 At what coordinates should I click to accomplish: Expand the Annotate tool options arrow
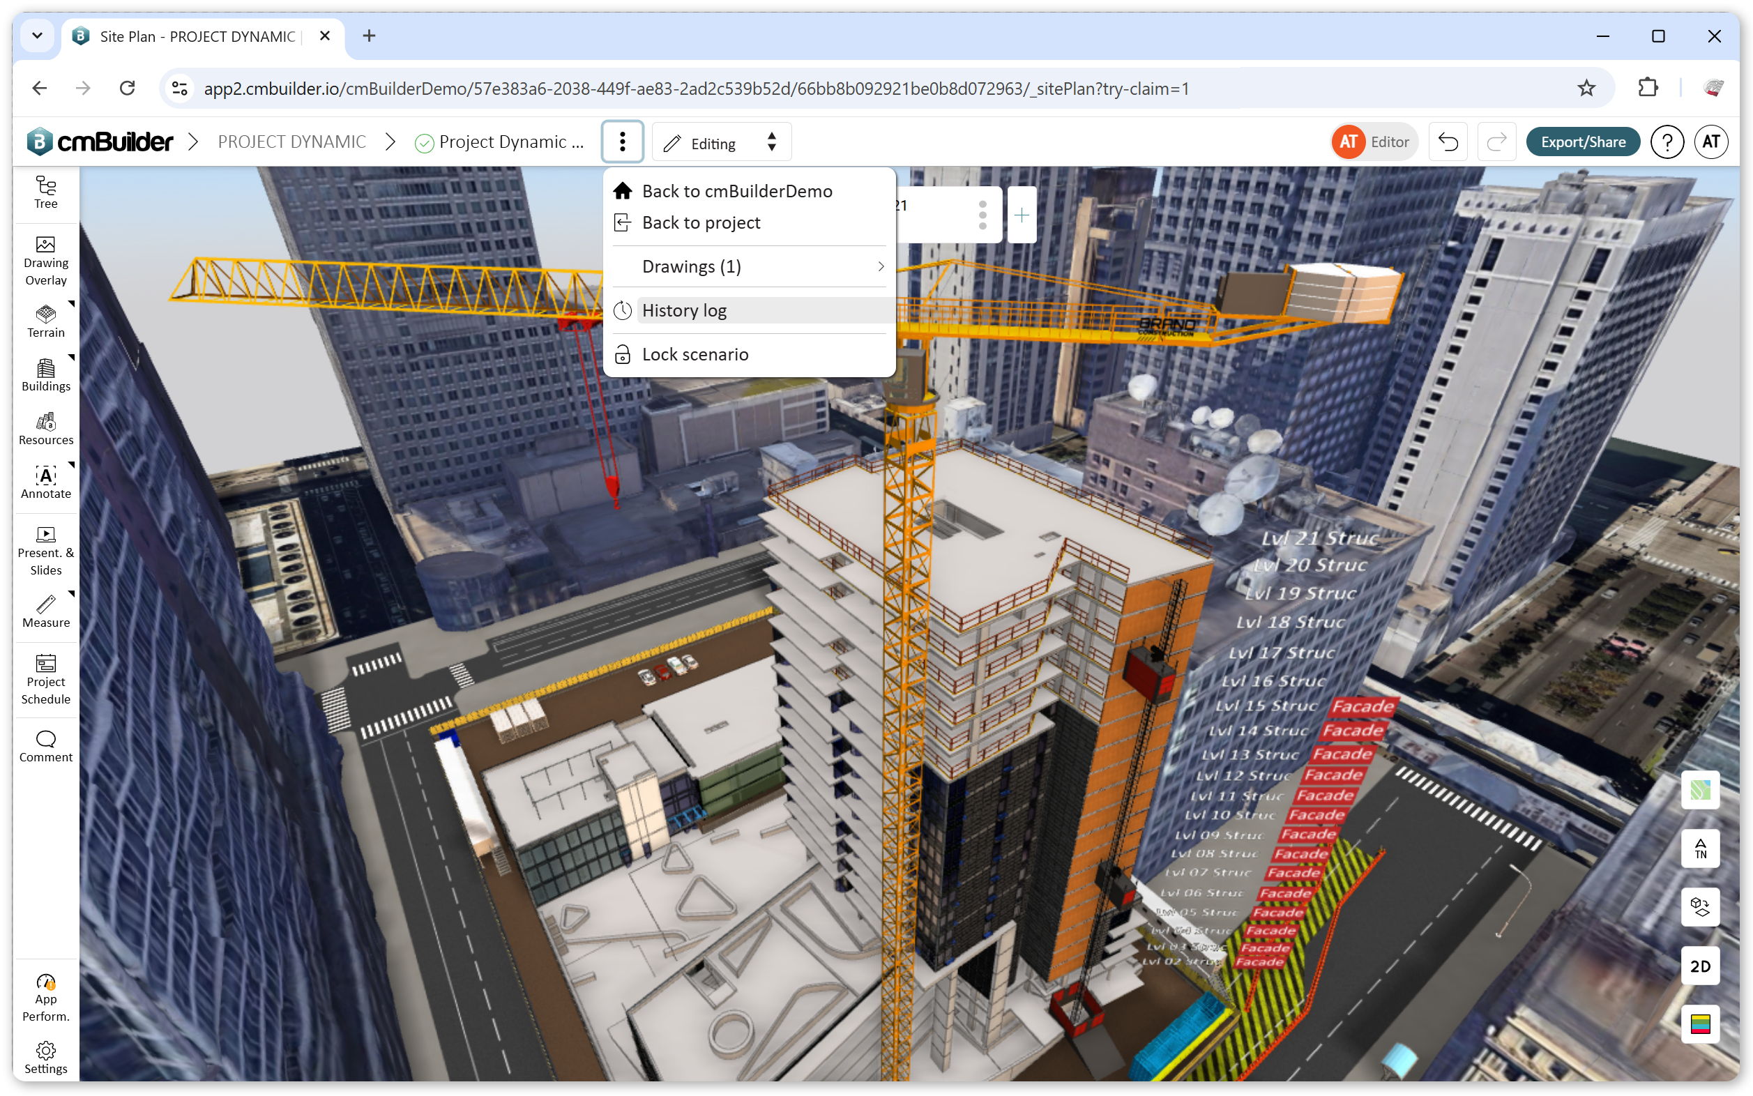click(71, 465)
